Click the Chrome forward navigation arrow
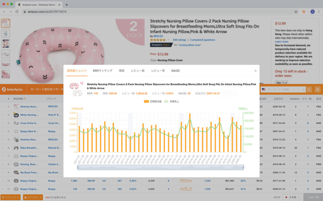The width and height of the screenshot is (323, 201). (10, 12)
